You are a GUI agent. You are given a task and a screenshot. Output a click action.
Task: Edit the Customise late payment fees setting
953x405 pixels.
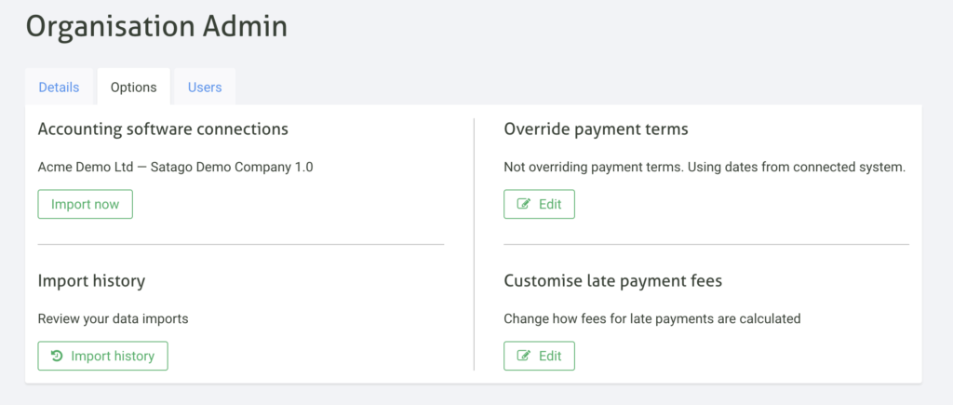539,356
